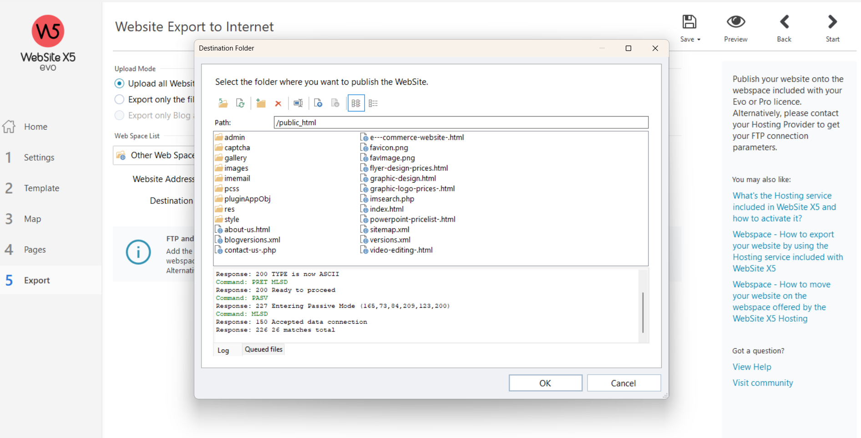
Task: Refresh the FTP file list
Action: (x=240, y=103)
